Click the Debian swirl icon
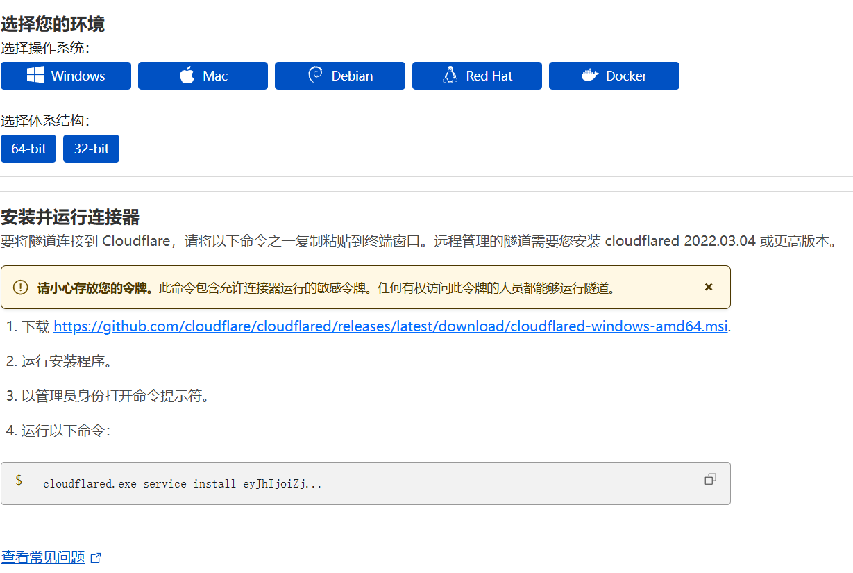The width and height of the screenshot is (853, 573). (x=315, y=76)
